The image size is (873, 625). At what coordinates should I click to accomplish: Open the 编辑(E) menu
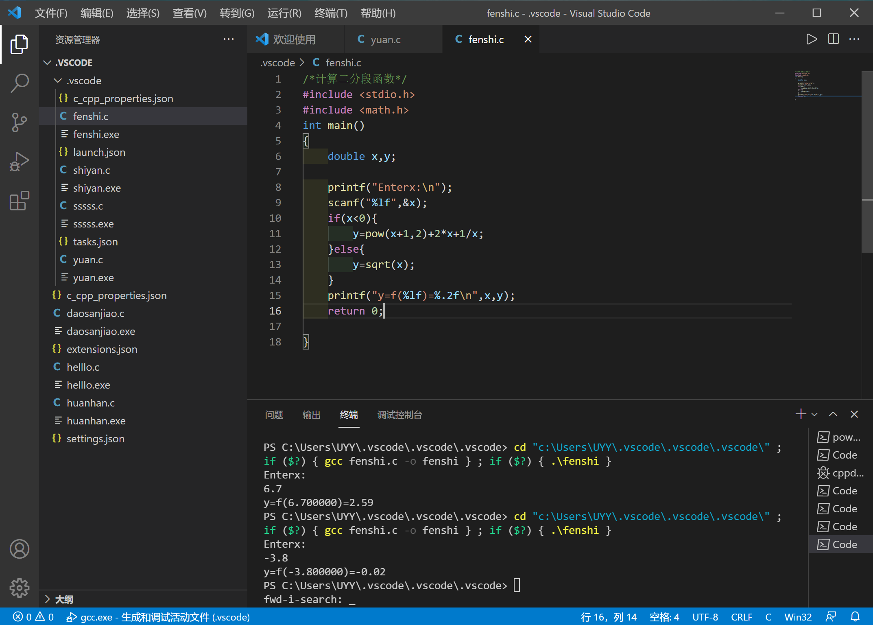97,13
